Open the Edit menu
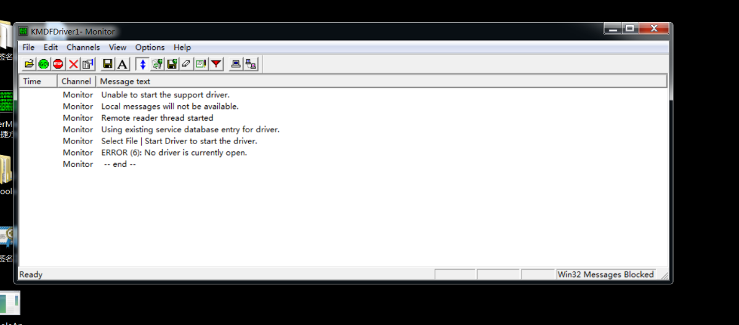This screenshot has height=325, width=739. 50,47
